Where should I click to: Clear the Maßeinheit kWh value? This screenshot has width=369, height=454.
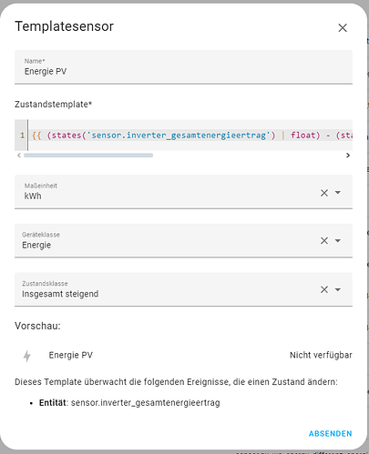click(x=324, y=193)
